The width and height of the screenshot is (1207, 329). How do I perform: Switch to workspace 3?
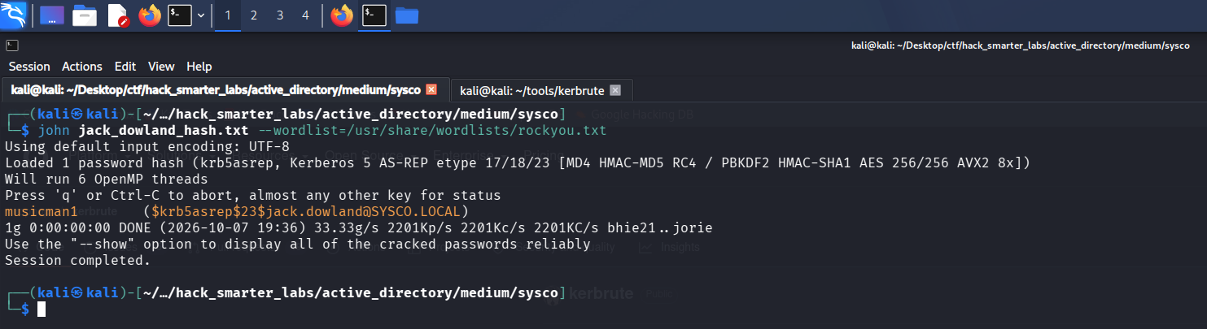(280, 15)
